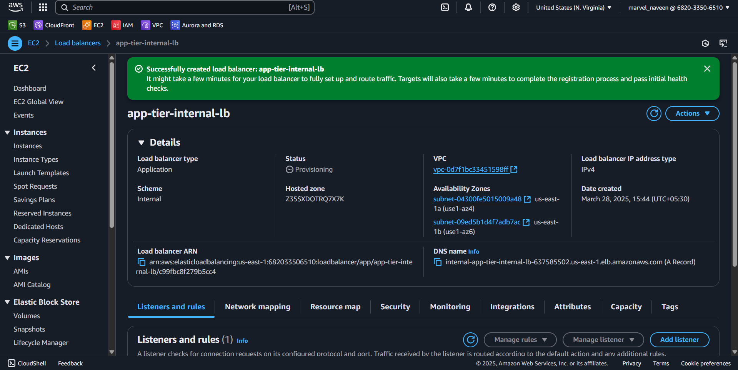Open the VPC link external icon

click(514, 169)
